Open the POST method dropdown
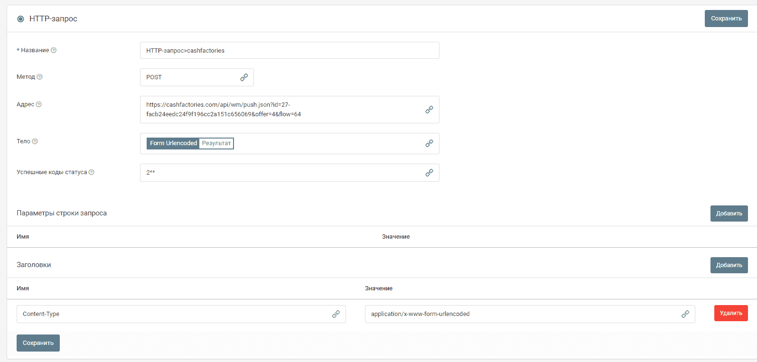This screenshot has height=362, width=757. (190, 77)
